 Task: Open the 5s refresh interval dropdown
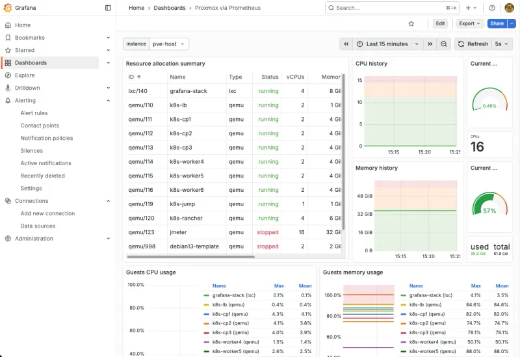tap(501, 44)
